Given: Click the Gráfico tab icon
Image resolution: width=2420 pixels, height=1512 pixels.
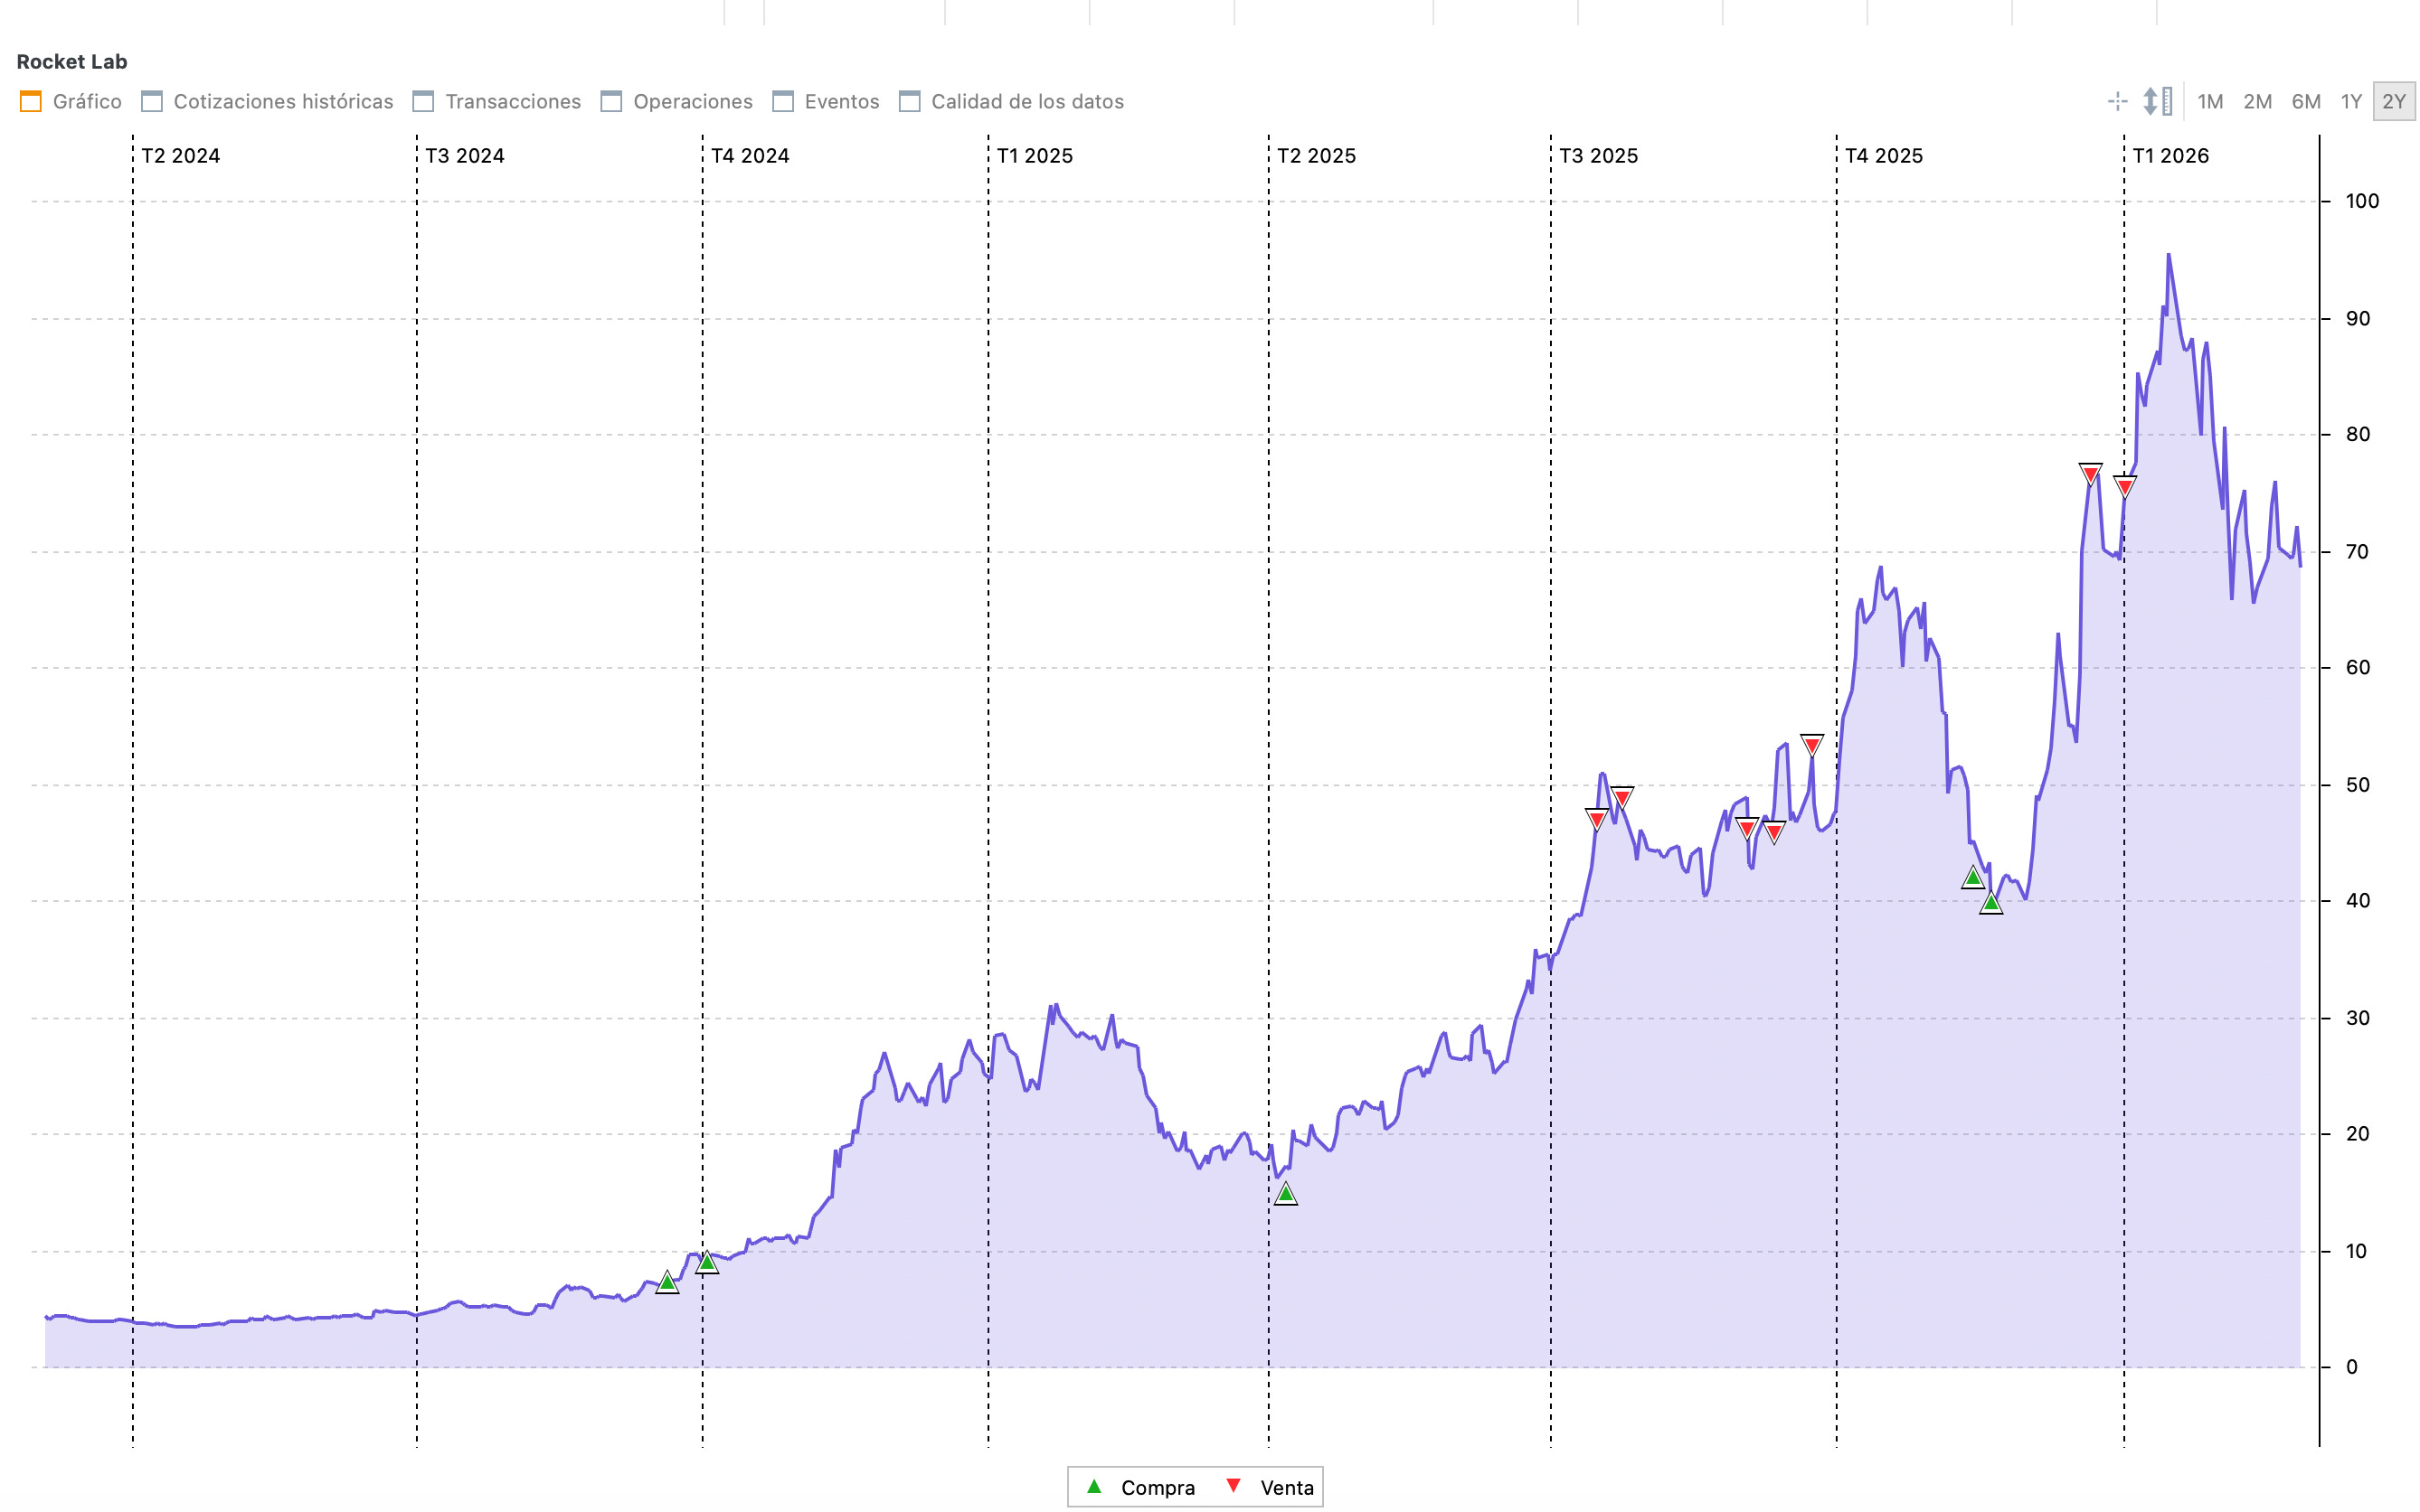Looking at the screenshot, I should pyautogui.click(x=31, y=101).
